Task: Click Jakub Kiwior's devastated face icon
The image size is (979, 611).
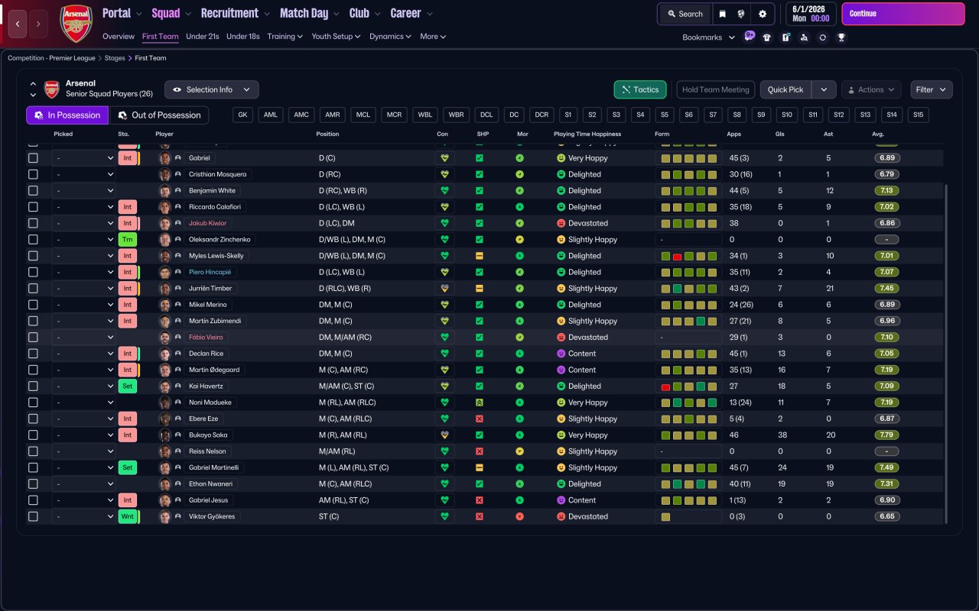Action: point(561,223)
